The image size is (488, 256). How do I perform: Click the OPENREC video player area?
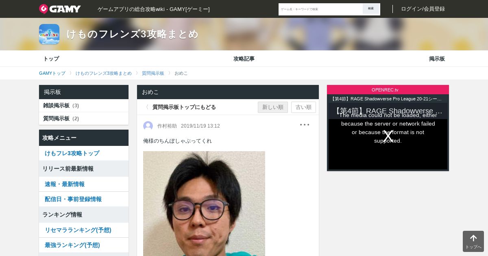(388, 136)
